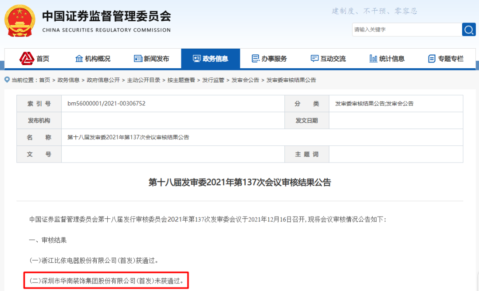Click the national emblem logo

point(20,21)
